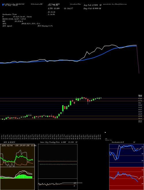The width and height of the screenshot is (144, 190).
Task: Click the 56.66 price axis label
Action: 140,105
